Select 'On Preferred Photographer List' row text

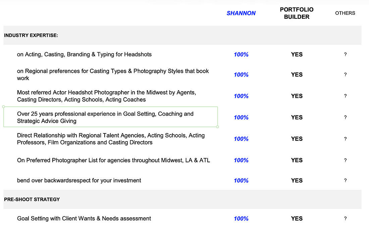pos(113,160)
